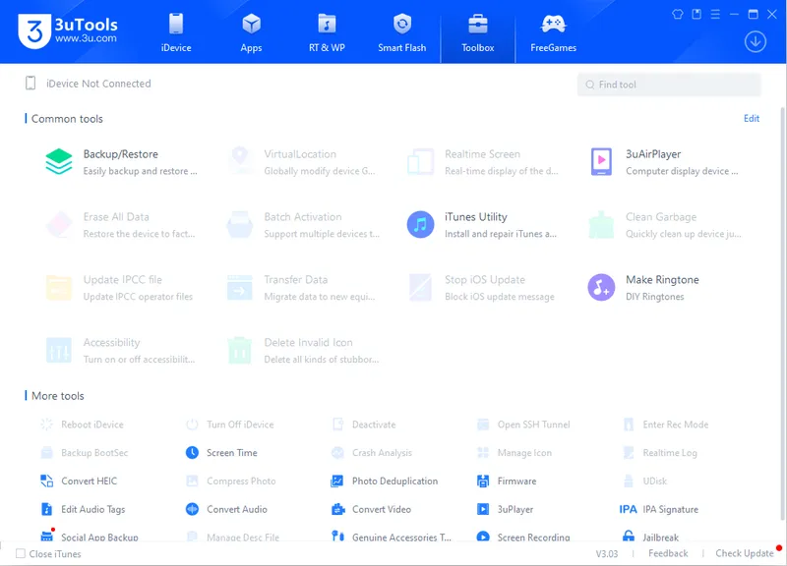The height and width of the screenshot is (566, 787).
Task: Open the downloads arrow circle icon
Action: click(755, 41)
